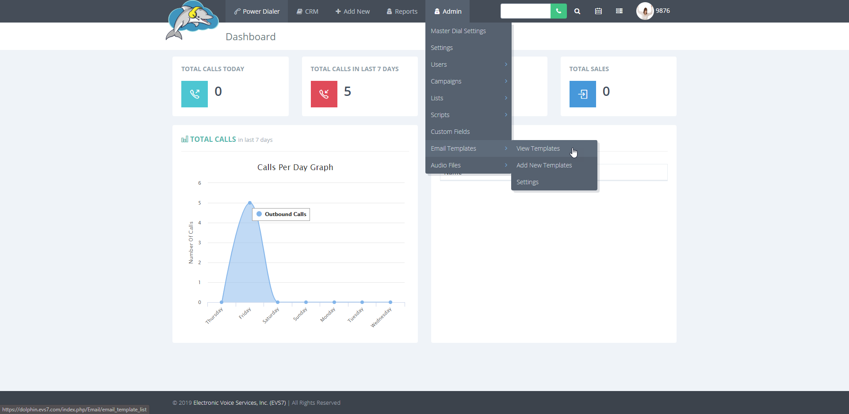Open the Power Dialer menu
Image resolution: width=849 pixels, height=414 pixels.
(x=257, y=11)
